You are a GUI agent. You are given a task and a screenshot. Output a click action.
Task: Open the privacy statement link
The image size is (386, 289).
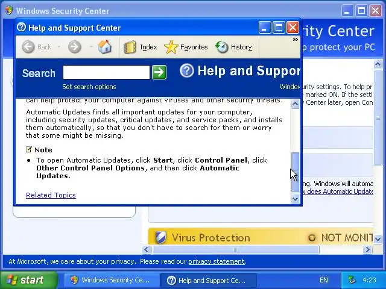(217, 261)
